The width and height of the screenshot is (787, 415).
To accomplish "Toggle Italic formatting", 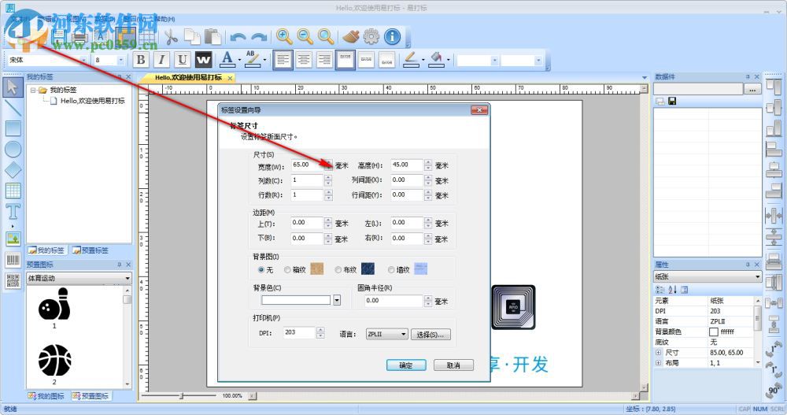I will [161, 60].
